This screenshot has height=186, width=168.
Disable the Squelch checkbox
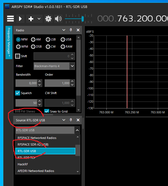pos(18,93)
